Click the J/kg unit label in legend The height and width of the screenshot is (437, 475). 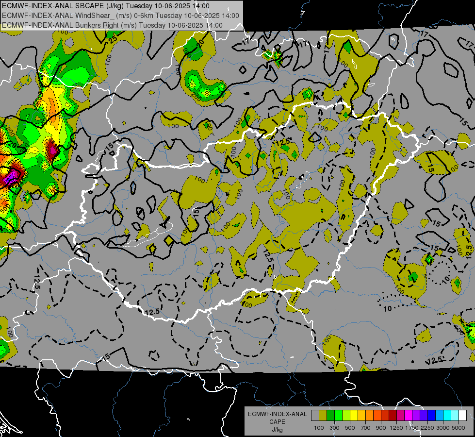277,430
